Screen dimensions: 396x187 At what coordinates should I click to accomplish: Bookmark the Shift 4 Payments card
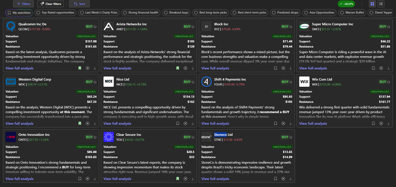tap(275, 124)
